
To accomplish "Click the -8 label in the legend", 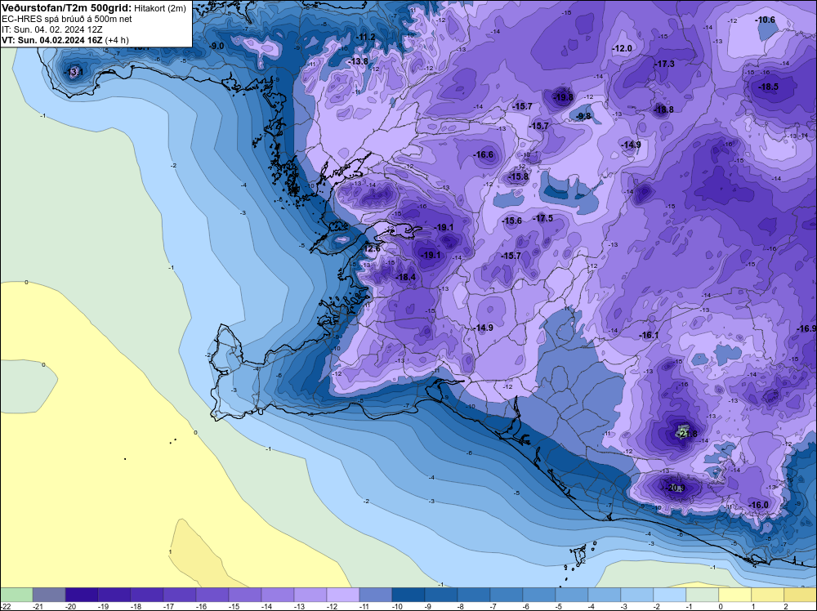I will 462,606.
